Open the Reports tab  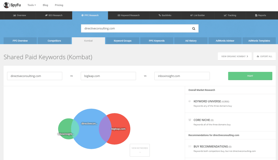pyautogui.click(x=260, y=15)
